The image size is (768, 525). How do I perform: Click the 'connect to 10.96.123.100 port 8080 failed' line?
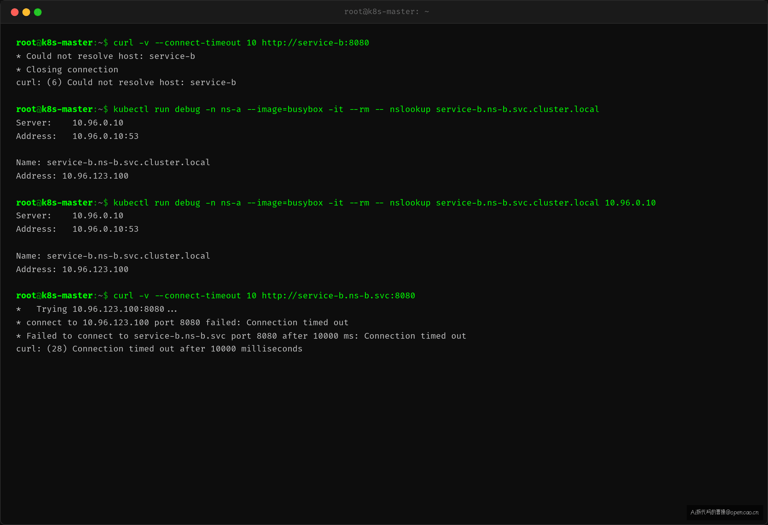click(182, 322)
